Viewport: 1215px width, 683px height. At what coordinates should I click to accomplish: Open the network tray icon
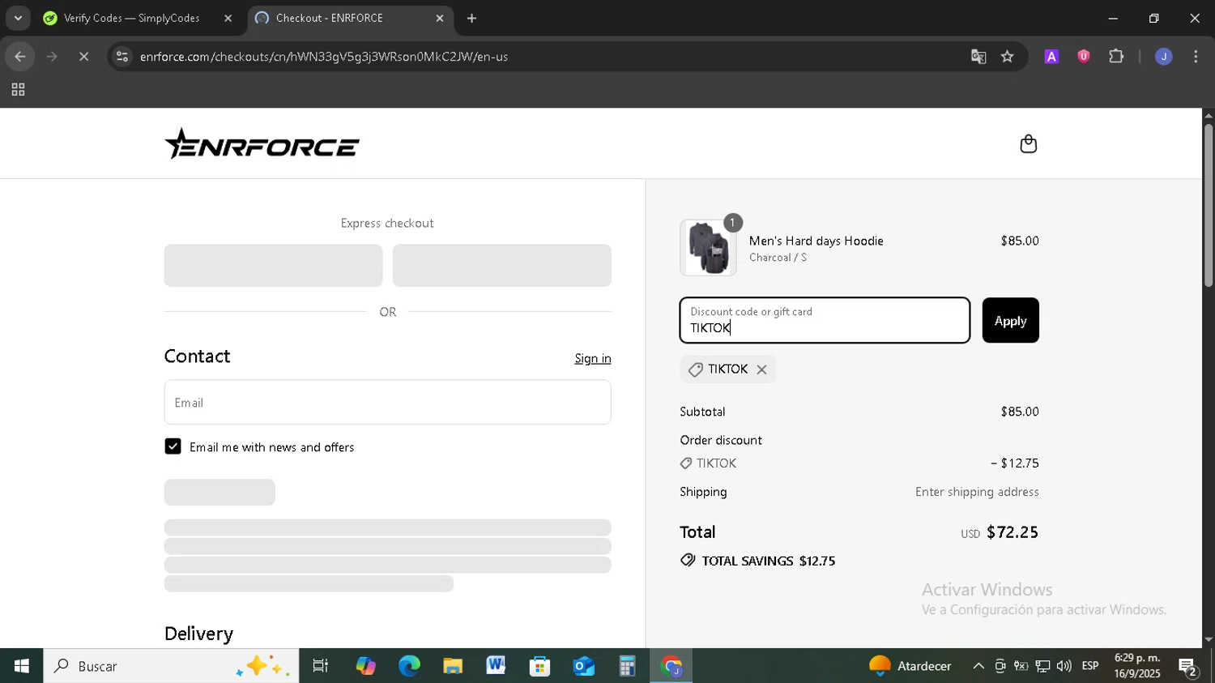[1042, 666]
